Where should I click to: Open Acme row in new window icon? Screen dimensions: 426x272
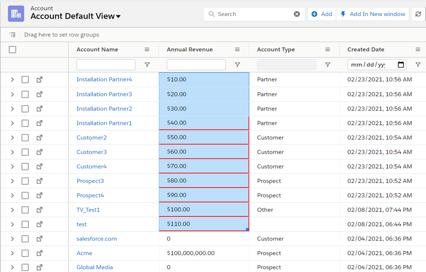(40, 253)
